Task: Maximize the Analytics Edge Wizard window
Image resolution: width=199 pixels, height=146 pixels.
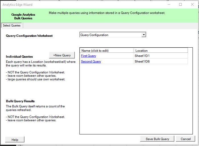Action: pyautogui.click(x=180, y=5)
